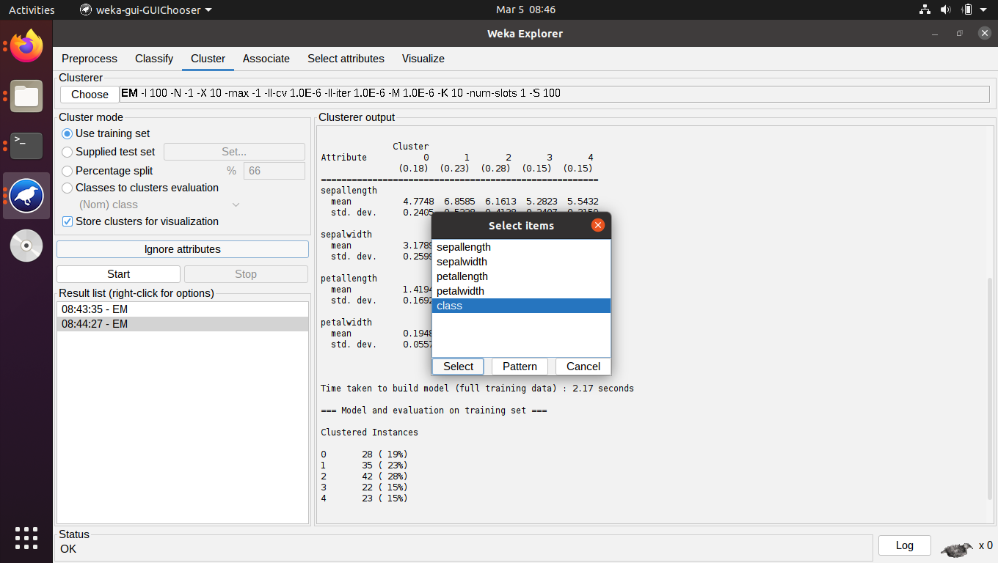Select class in the items list
This screenshot has height=563, width=998.
pos(521,306)
